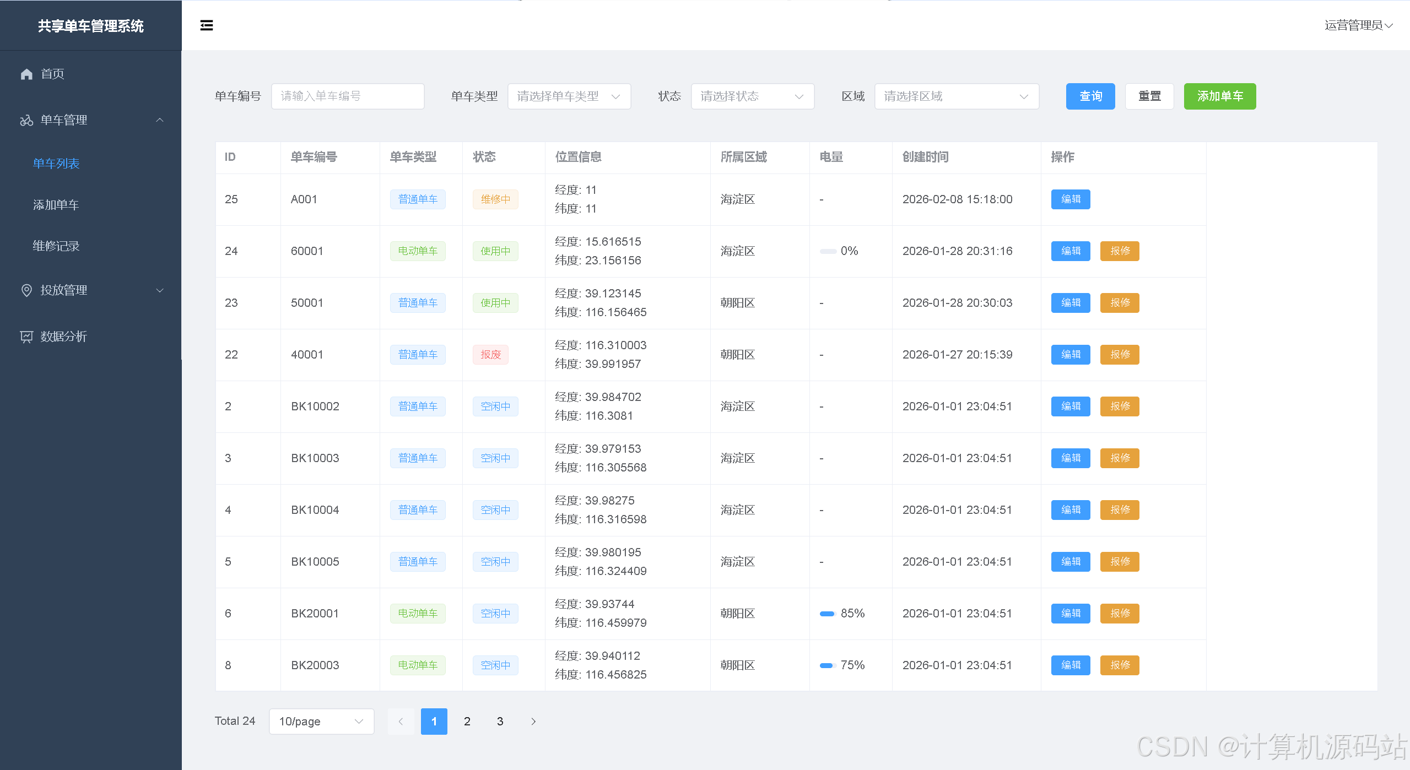Expand the 投放管理 submenu chevron
The width and height of the screenshot is (1410, 770).
(x=160, y=290)
